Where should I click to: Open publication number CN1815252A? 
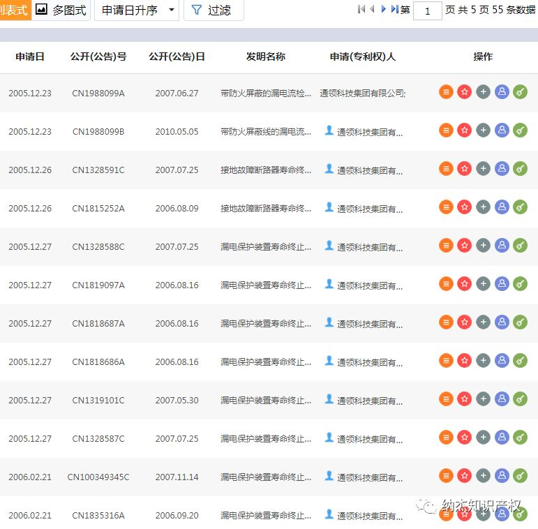pos(98,209)
